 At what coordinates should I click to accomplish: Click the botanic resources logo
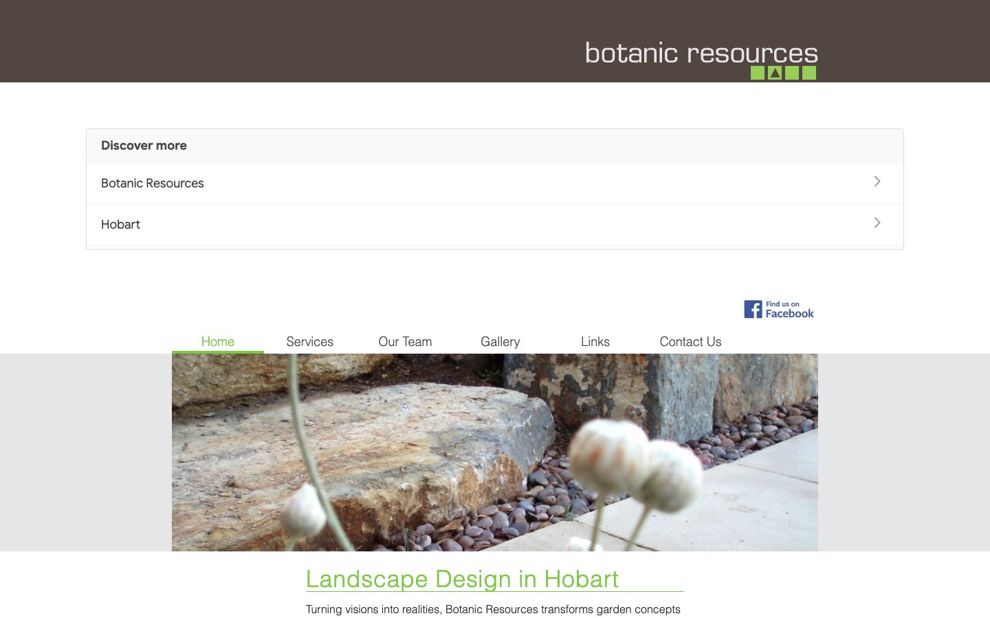pyautogui.click(x=701, y=53)
